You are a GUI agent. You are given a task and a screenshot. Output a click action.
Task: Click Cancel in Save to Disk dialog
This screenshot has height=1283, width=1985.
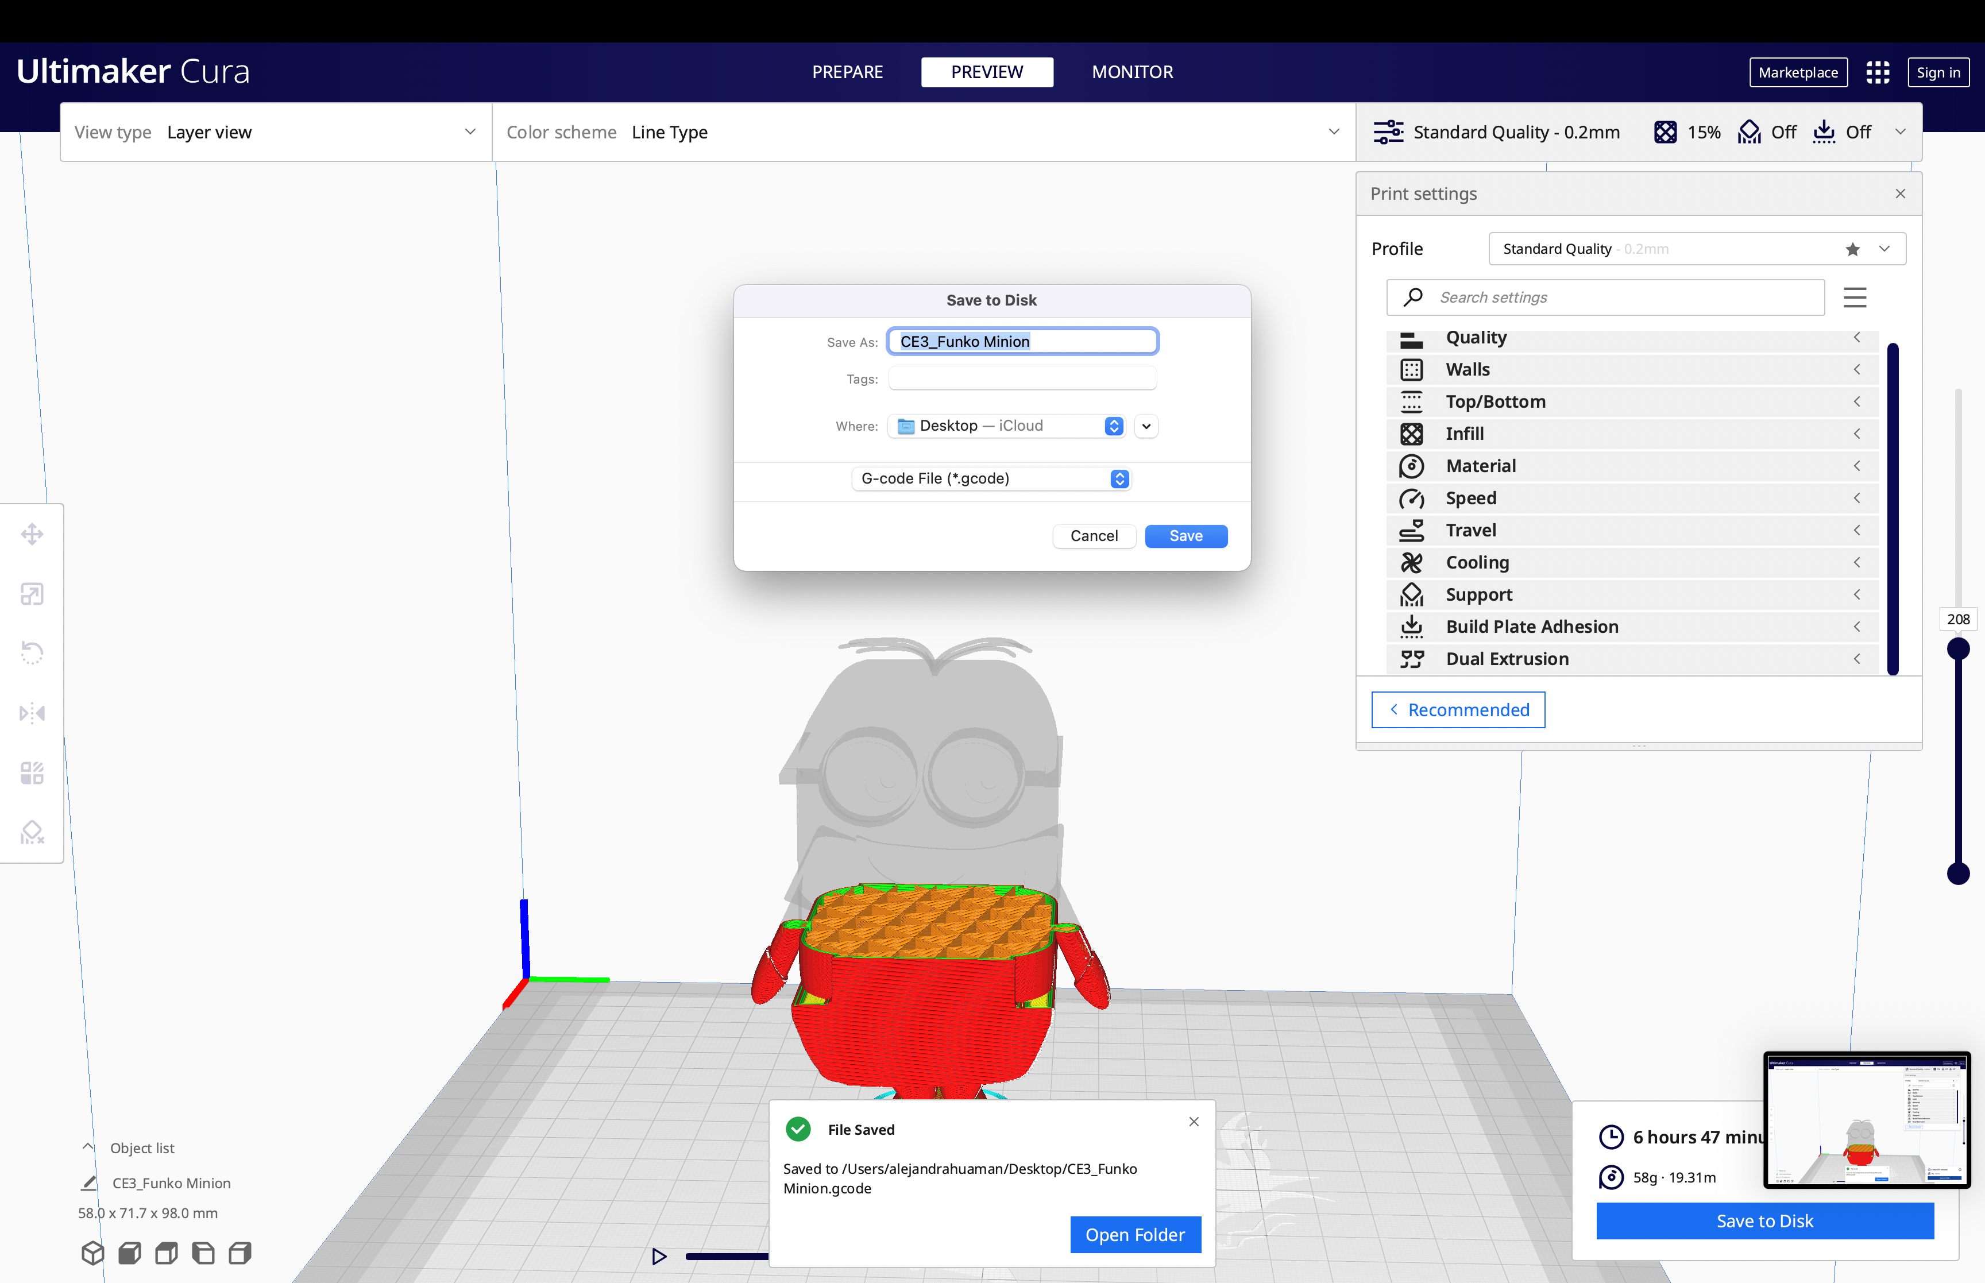pyautogui.click(x=1095, y=536)
